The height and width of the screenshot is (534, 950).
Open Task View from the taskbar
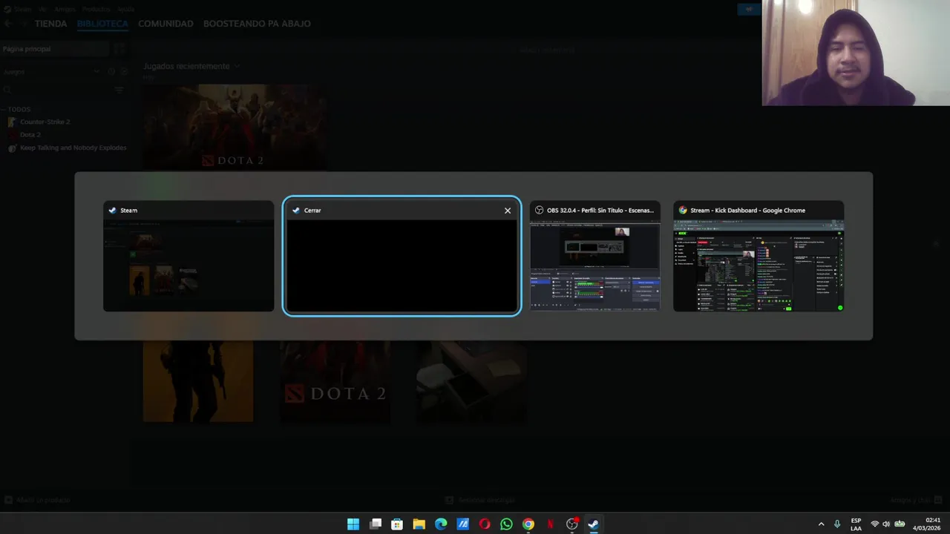376,524
